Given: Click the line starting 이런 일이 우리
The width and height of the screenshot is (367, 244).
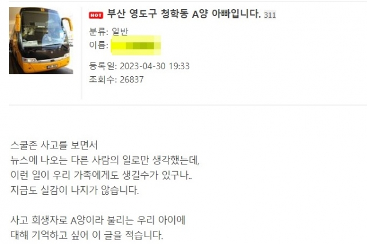Looking at the screenshot, I should pos(101,175).
